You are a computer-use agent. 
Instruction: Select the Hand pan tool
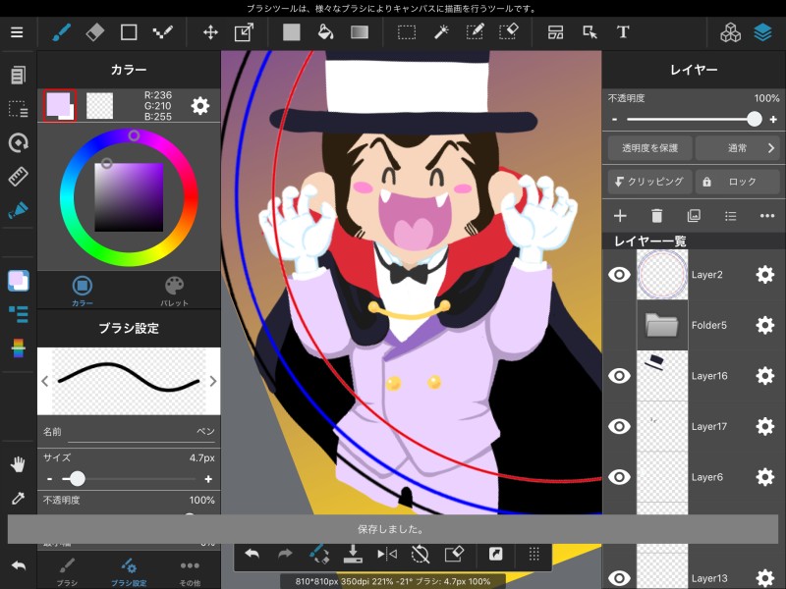18,464
